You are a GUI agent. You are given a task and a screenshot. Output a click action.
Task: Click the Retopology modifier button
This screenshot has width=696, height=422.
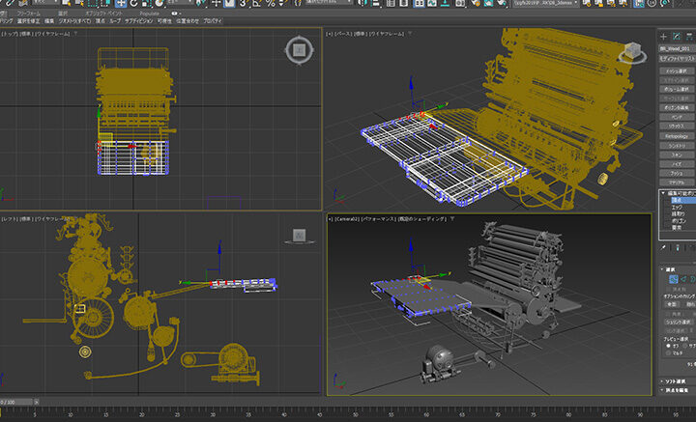pos(677,136)
